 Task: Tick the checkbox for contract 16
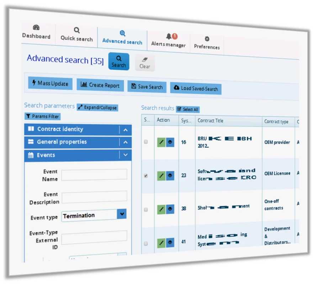[146, 142]
